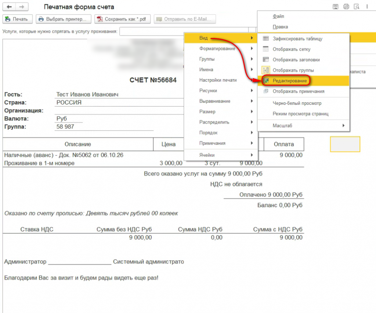Expand the Ячейки submenu
Image resolution: width=376 pixels, height=313 pixels.
[x=221, y=155]
